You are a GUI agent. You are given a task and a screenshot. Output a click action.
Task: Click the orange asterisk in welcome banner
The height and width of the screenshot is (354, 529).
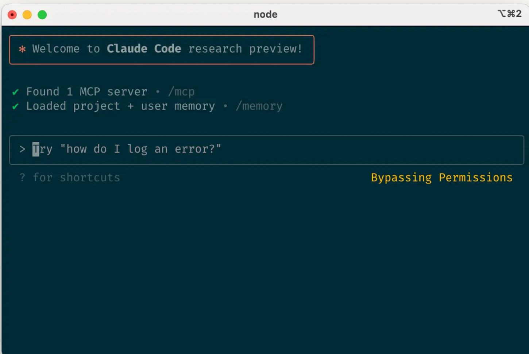pos(22,49)
